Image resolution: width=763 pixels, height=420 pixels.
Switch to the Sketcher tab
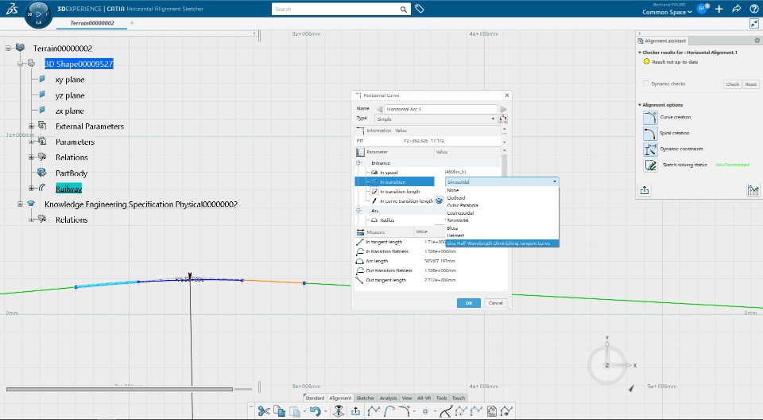pos(365,398)
